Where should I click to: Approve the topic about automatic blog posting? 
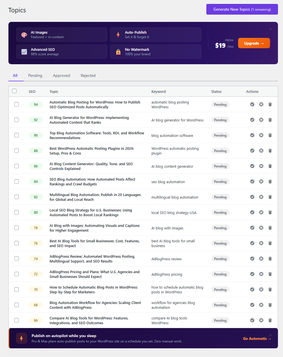[x=252, y=104]
